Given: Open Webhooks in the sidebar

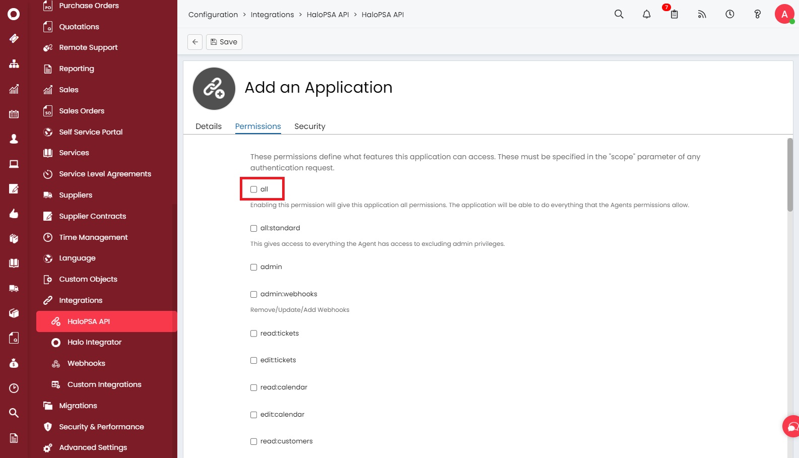Looking at the screenshot, I should pyautogui.click(x=86, y=363).
